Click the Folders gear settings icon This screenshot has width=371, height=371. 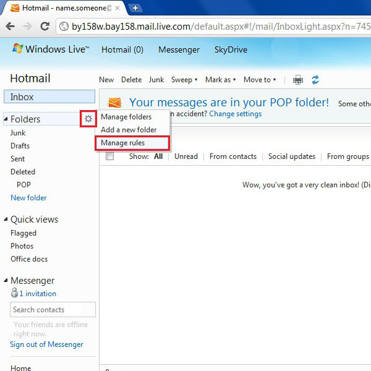pyautogui.click(x=88, y=119)
